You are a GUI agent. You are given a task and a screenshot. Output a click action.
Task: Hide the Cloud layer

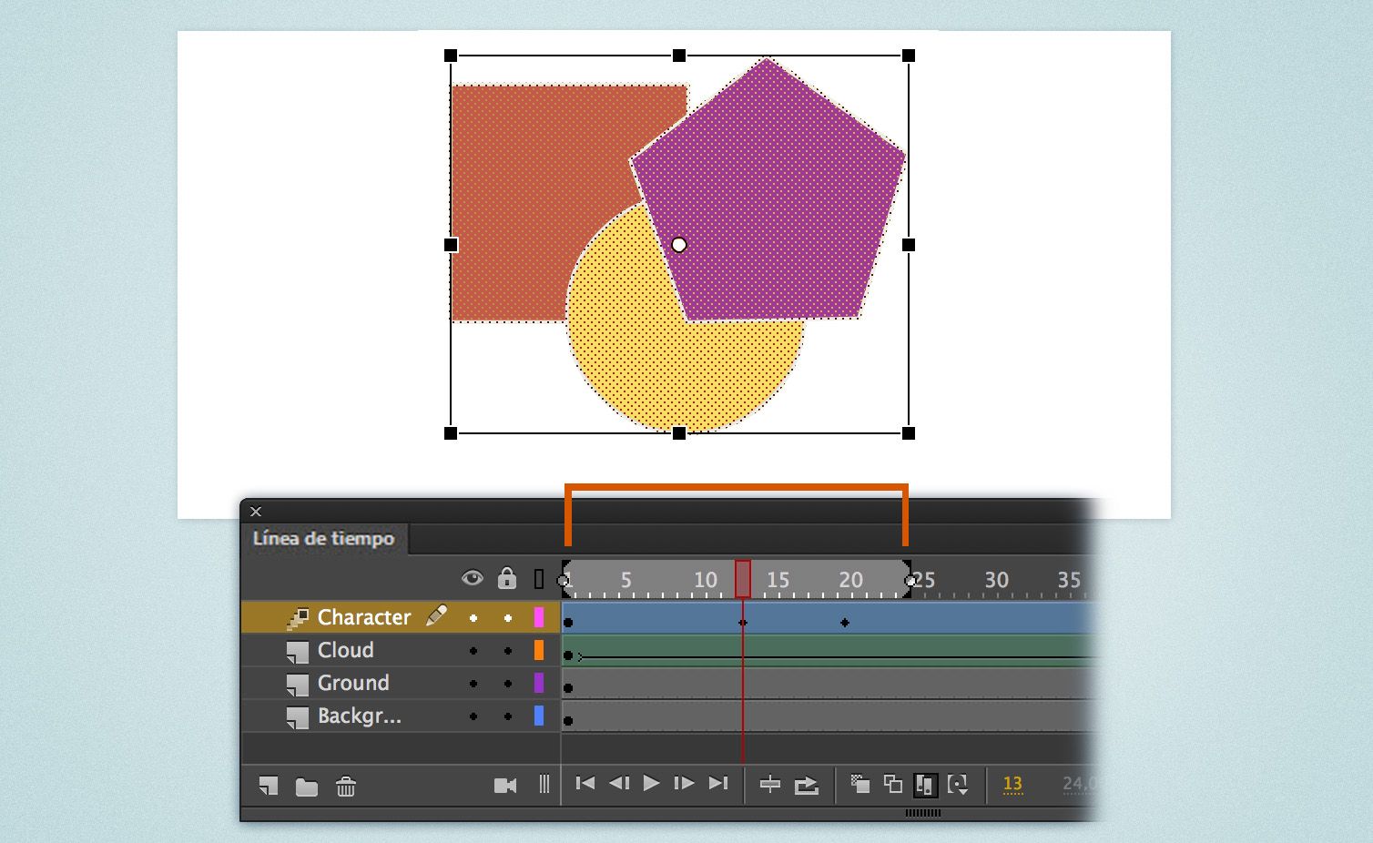pos(473,650)
